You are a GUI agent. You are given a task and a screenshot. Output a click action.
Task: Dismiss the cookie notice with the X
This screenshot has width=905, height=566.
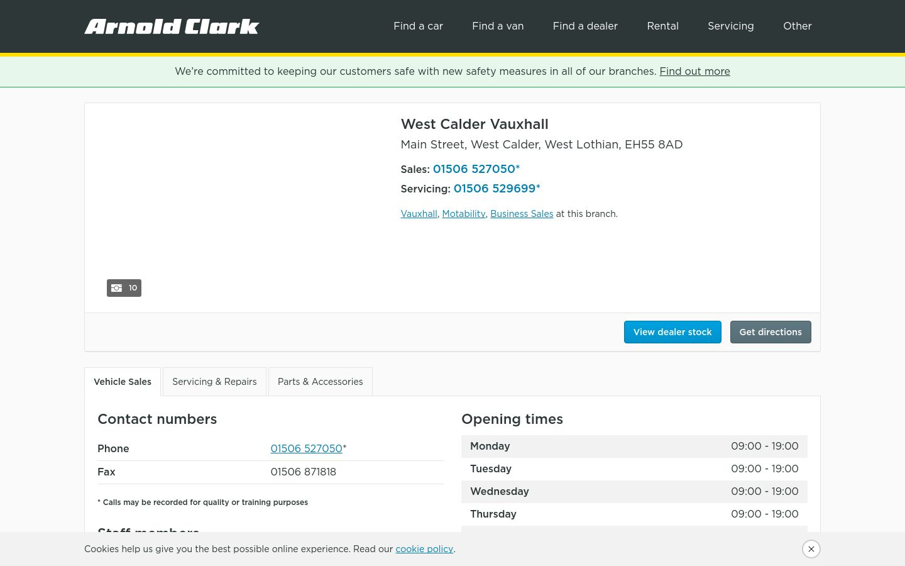(x=811, y=549)
